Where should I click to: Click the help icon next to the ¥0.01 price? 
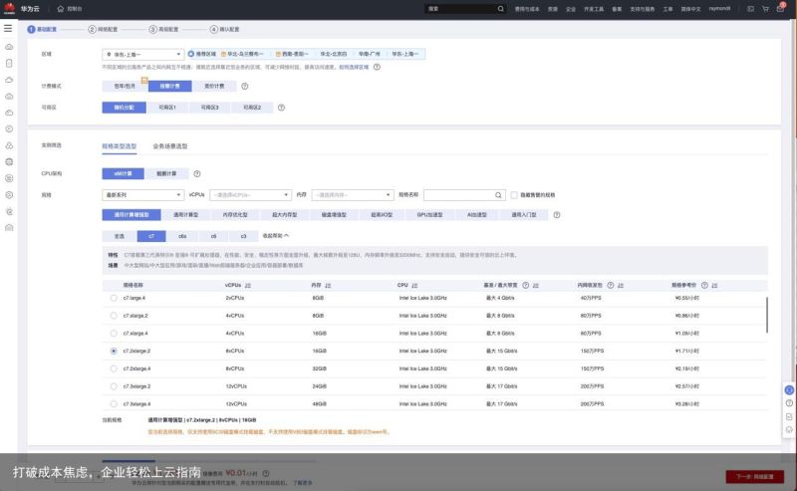coord(266,473)
